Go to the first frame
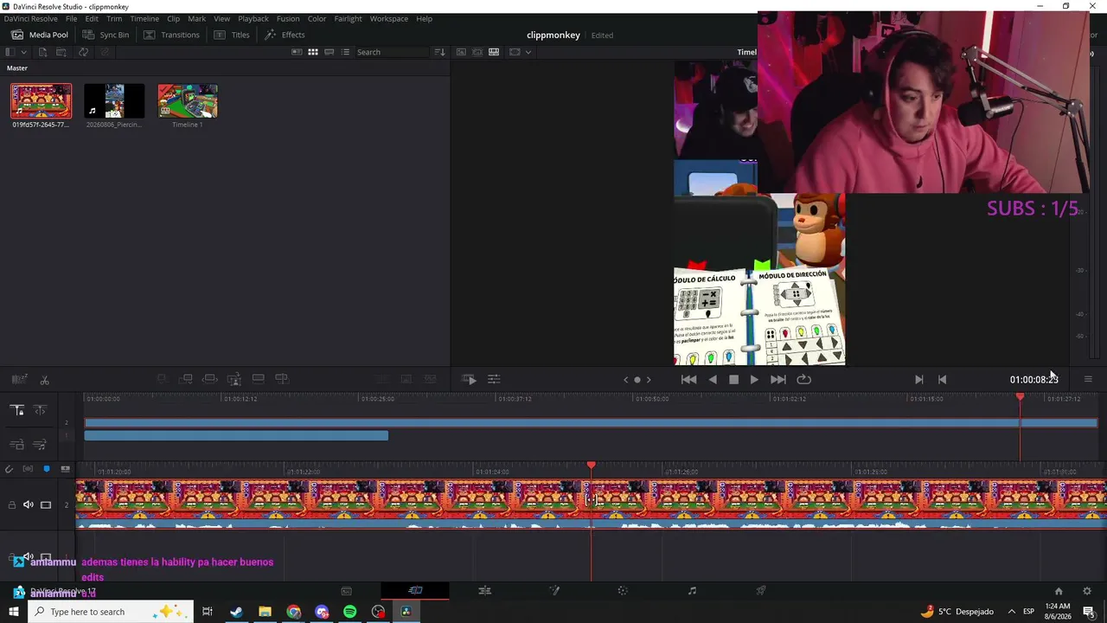The image size is (1107, 623). pos(688,379)
